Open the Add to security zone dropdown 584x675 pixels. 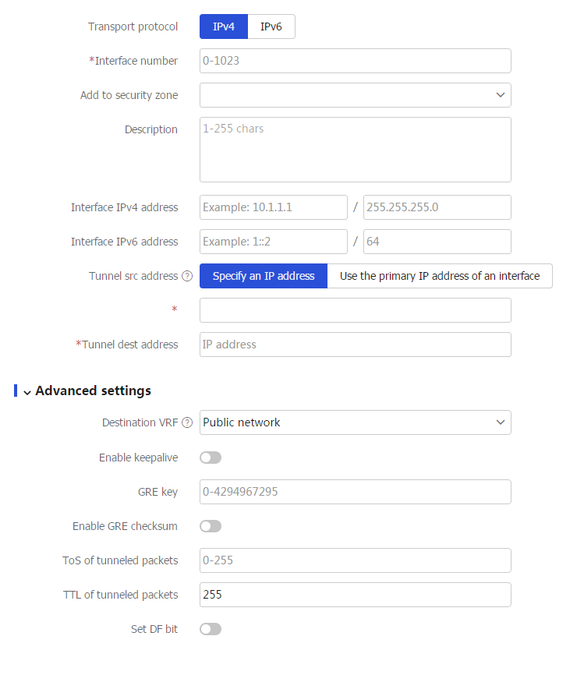(x=356, y=95)
